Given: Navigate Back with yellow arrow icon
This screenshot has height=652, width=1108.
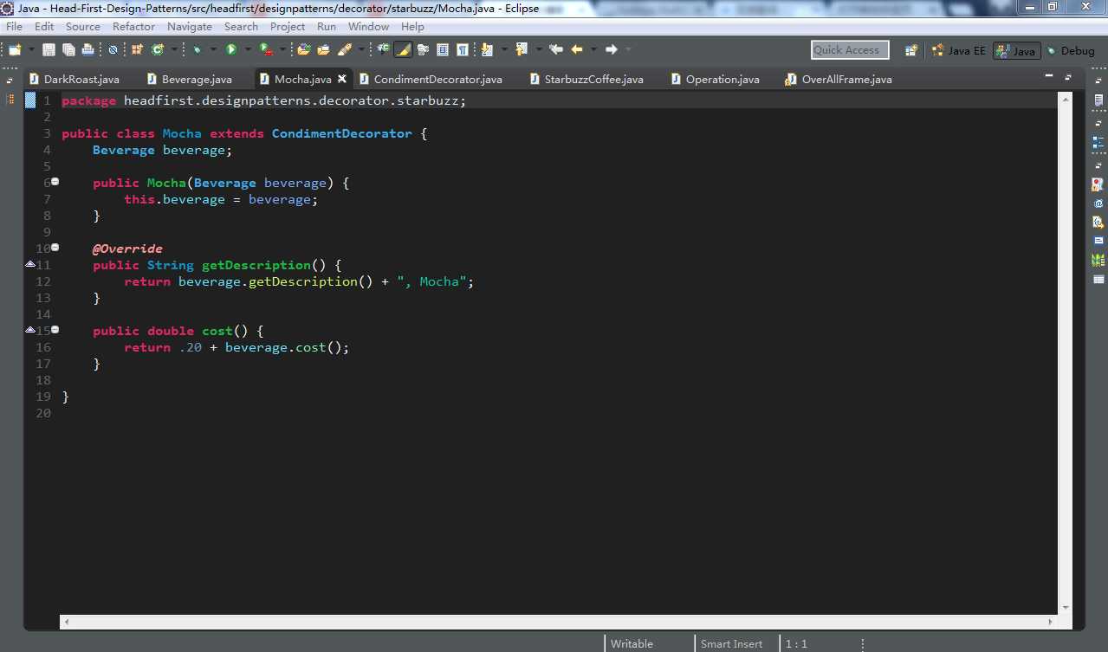Looking at the screenshot, I should (x=576, y=50).
